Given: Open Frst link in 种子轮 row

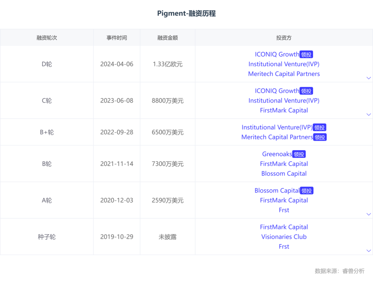Looking at the screenshot, I should [x=284, y=247].
